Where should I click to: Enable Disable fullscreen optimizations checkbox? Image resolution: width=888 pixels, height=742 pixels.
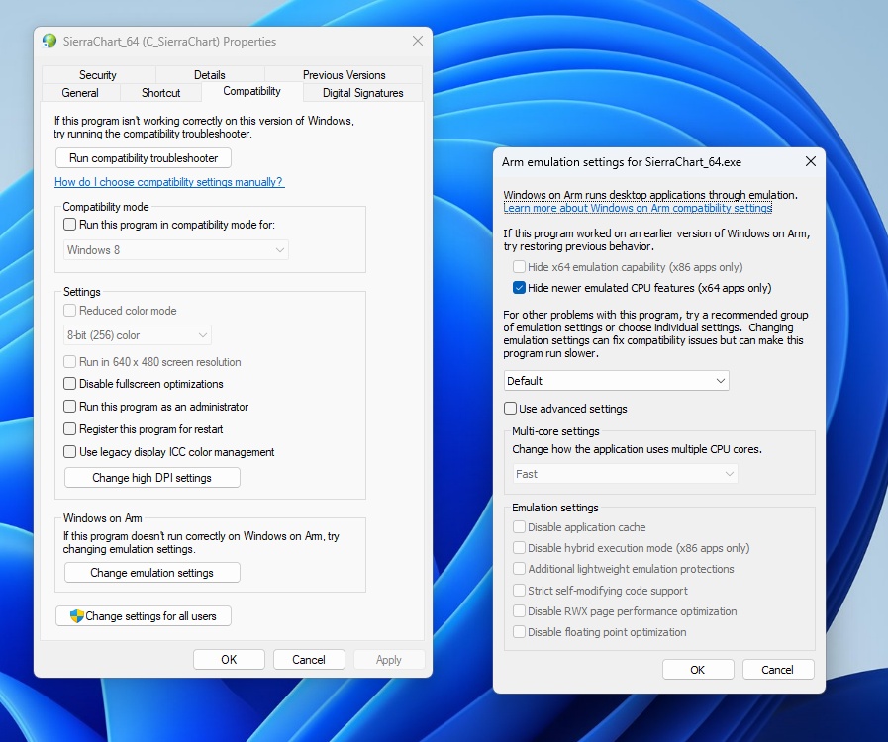tap(69, 384)
